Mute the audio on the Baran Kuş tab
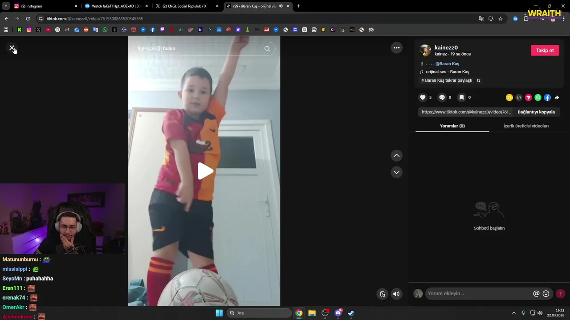This screenshot has height=320, width=570. tap(281, 6)
